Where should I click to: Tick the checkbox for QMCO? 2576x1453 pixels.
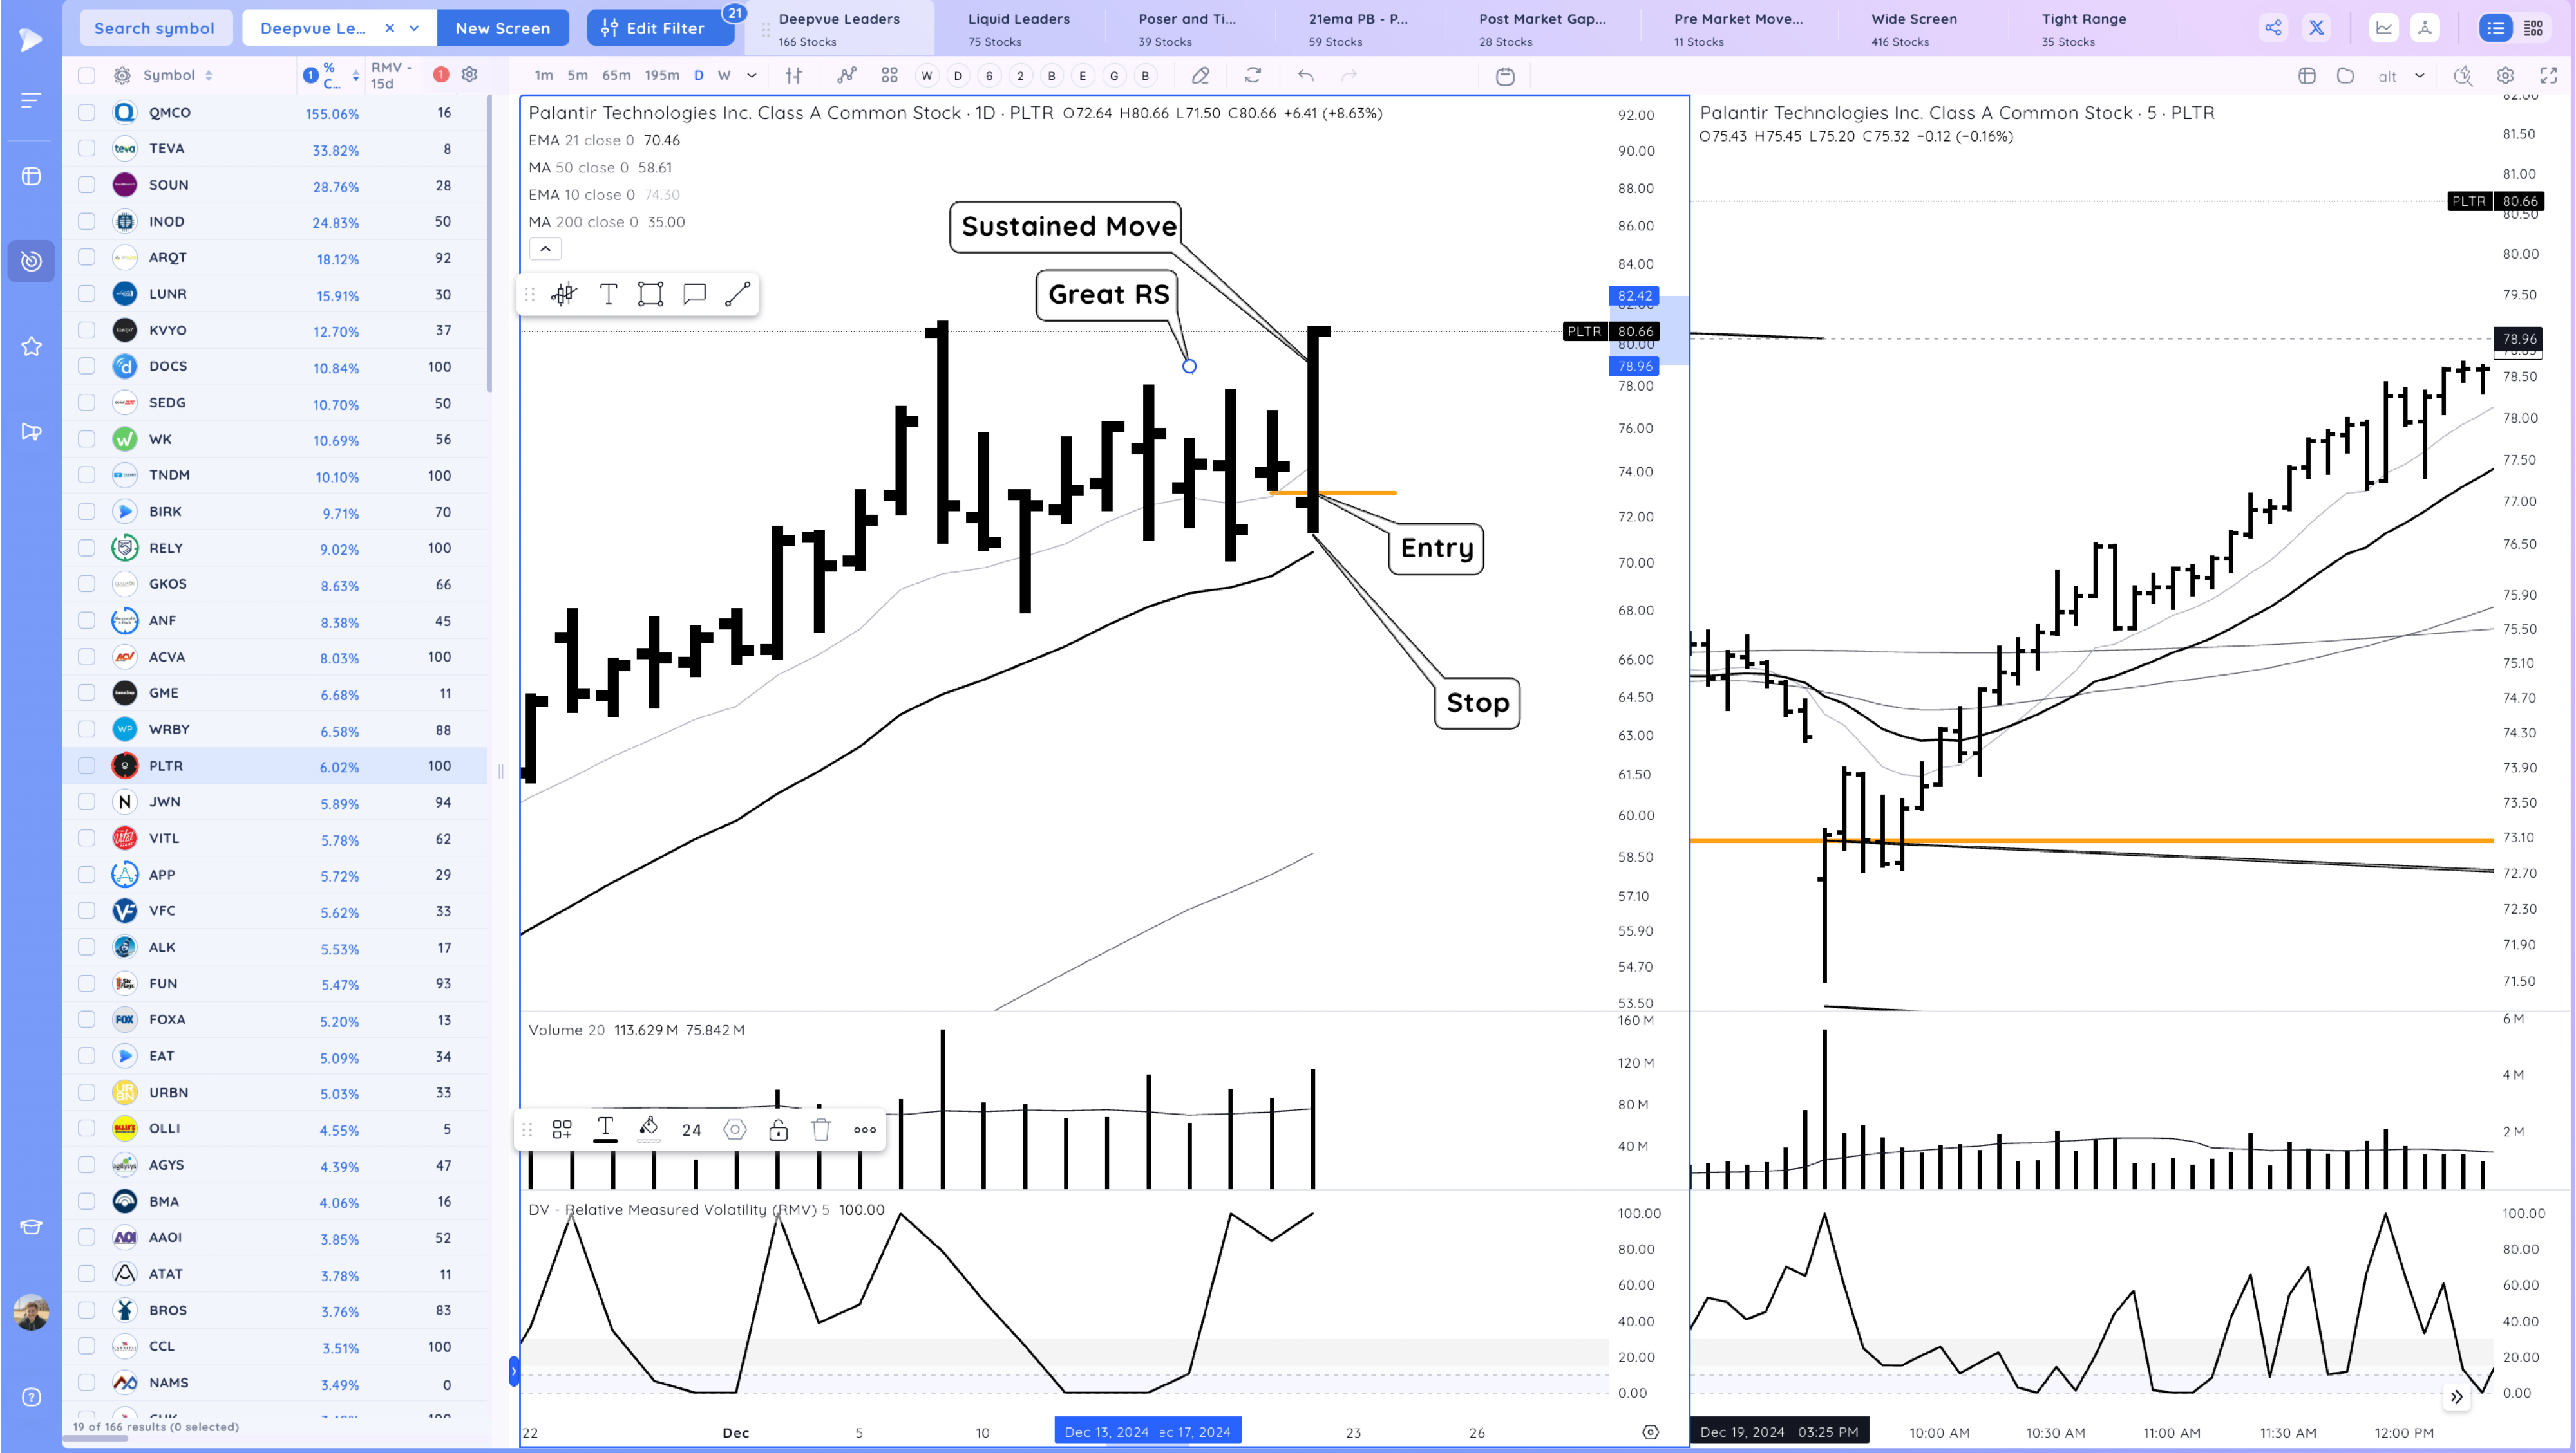87,112
